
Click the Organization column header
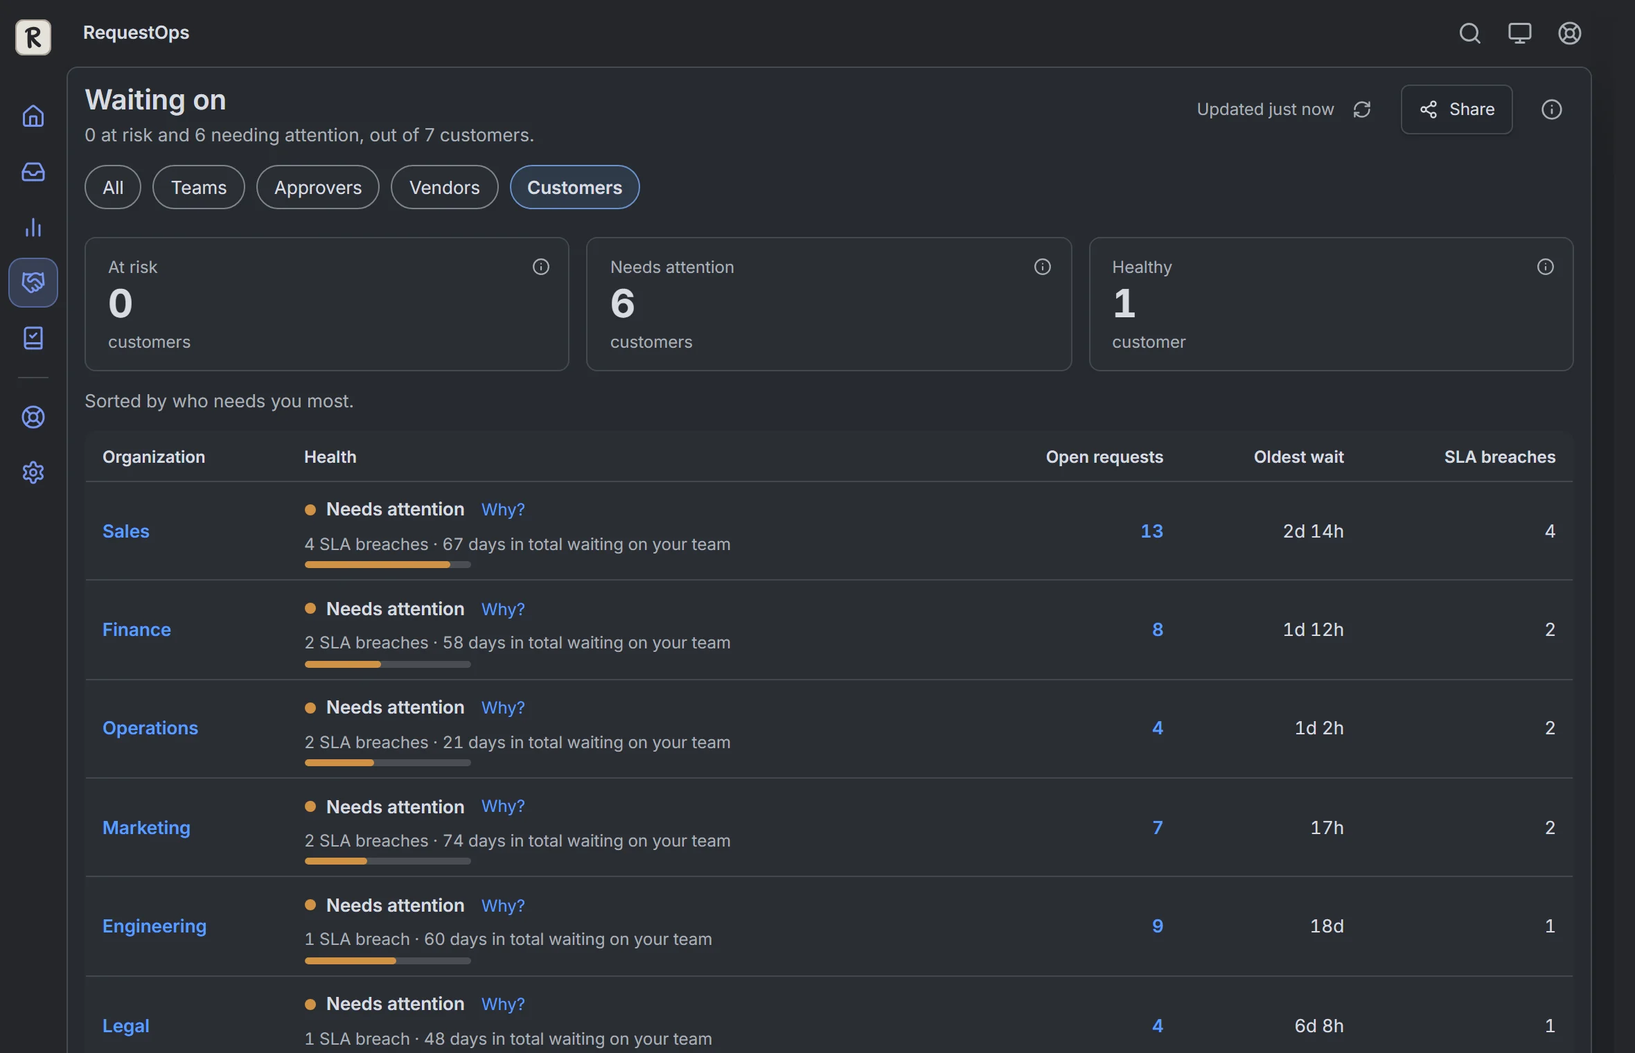tap(154, 457)
